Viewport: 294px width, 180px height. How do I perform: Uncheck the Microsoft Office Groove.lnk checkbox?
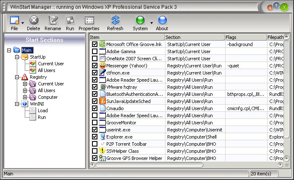[94, 44]
